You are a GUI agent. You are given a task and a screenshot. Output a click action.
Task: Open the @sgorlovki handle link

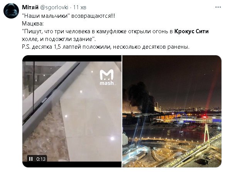54,7
